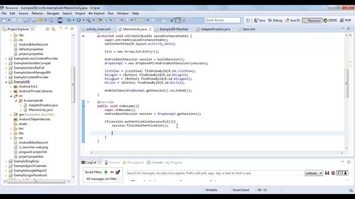Click the Run green play toolbar icon

click(x=79, y=20)
